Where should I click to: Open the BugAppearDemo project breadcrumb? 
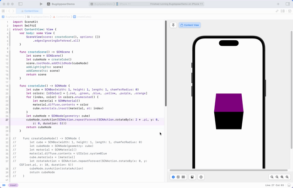coord(13,17)
